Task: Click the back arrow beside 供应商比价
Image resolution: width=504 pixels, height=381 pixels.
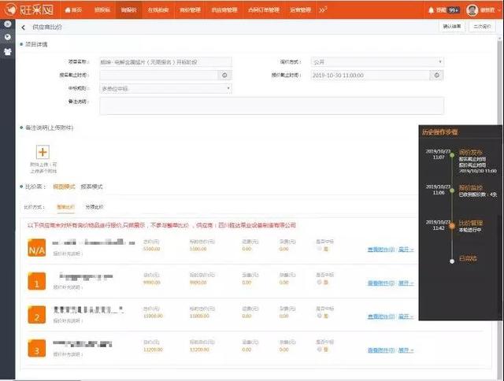Action: 23,28
